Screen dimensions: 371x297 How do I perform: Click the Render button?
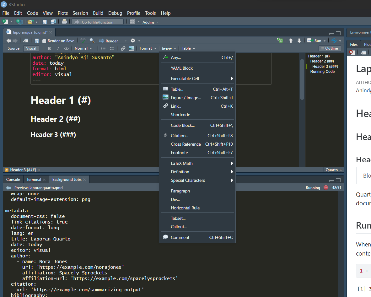click(109, 41)
